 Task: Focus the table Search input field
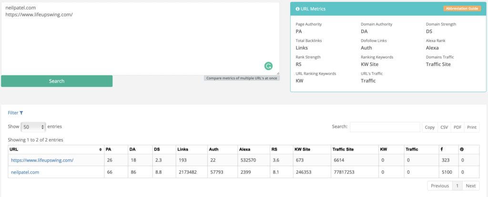pyautogui.click(x=385, y=127)
